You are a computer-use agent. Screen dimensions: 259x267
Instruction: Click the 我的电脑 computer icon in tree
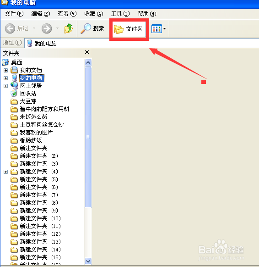[x=14, y=78]
